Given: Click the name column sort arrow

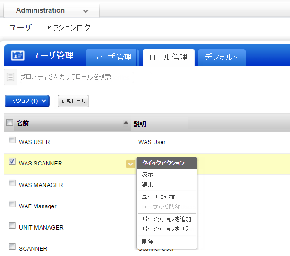Looking at the screenshot, I should click(x=126, y=123).
